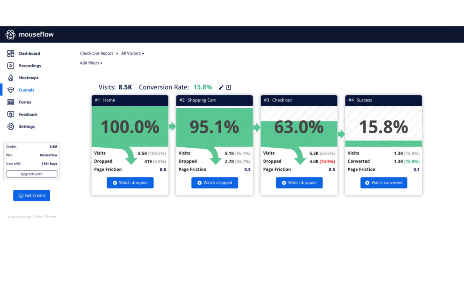The image size is (464, 290).
Task: Click the 63.0% funnel bar
Action: click(x=299, y=134)
